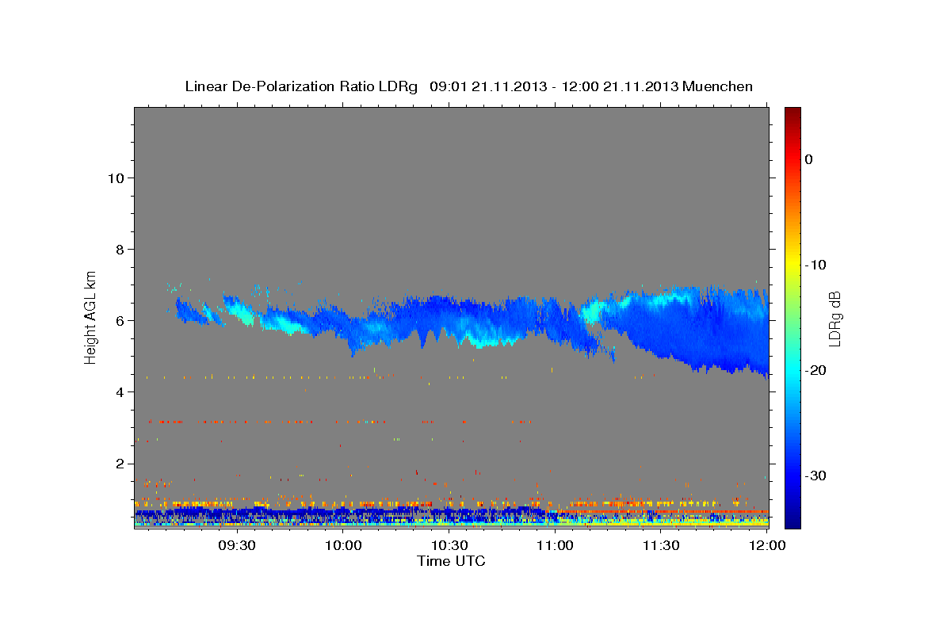Screen dimensions: 951x634
Task: Click the height tick label 2
Action: click(x=120, y=463)
